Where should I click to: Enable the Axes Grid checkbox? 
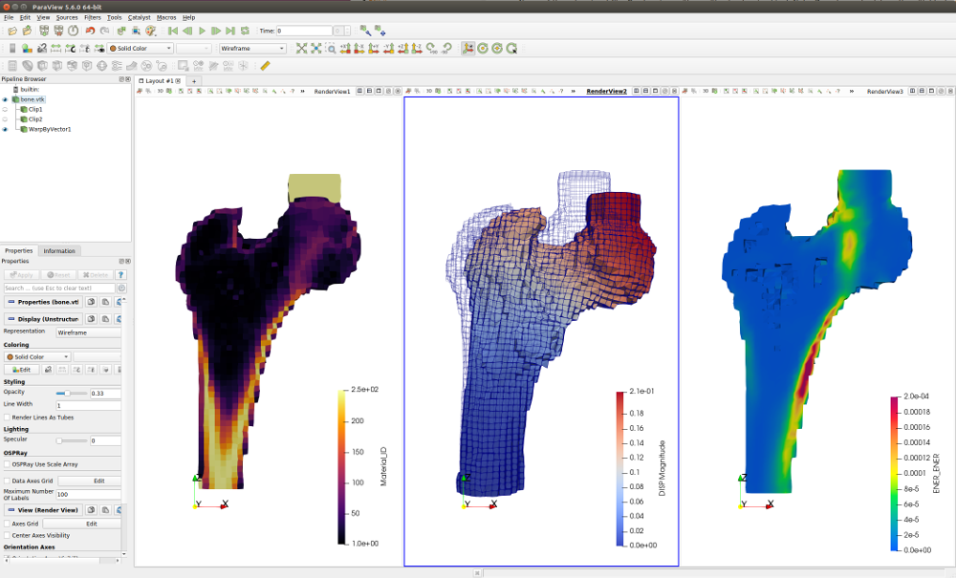[x=8, y=524]
